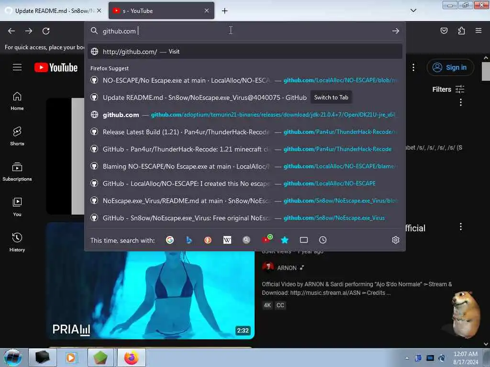Open the Firefox taskbar icon

tap(131, 357)
